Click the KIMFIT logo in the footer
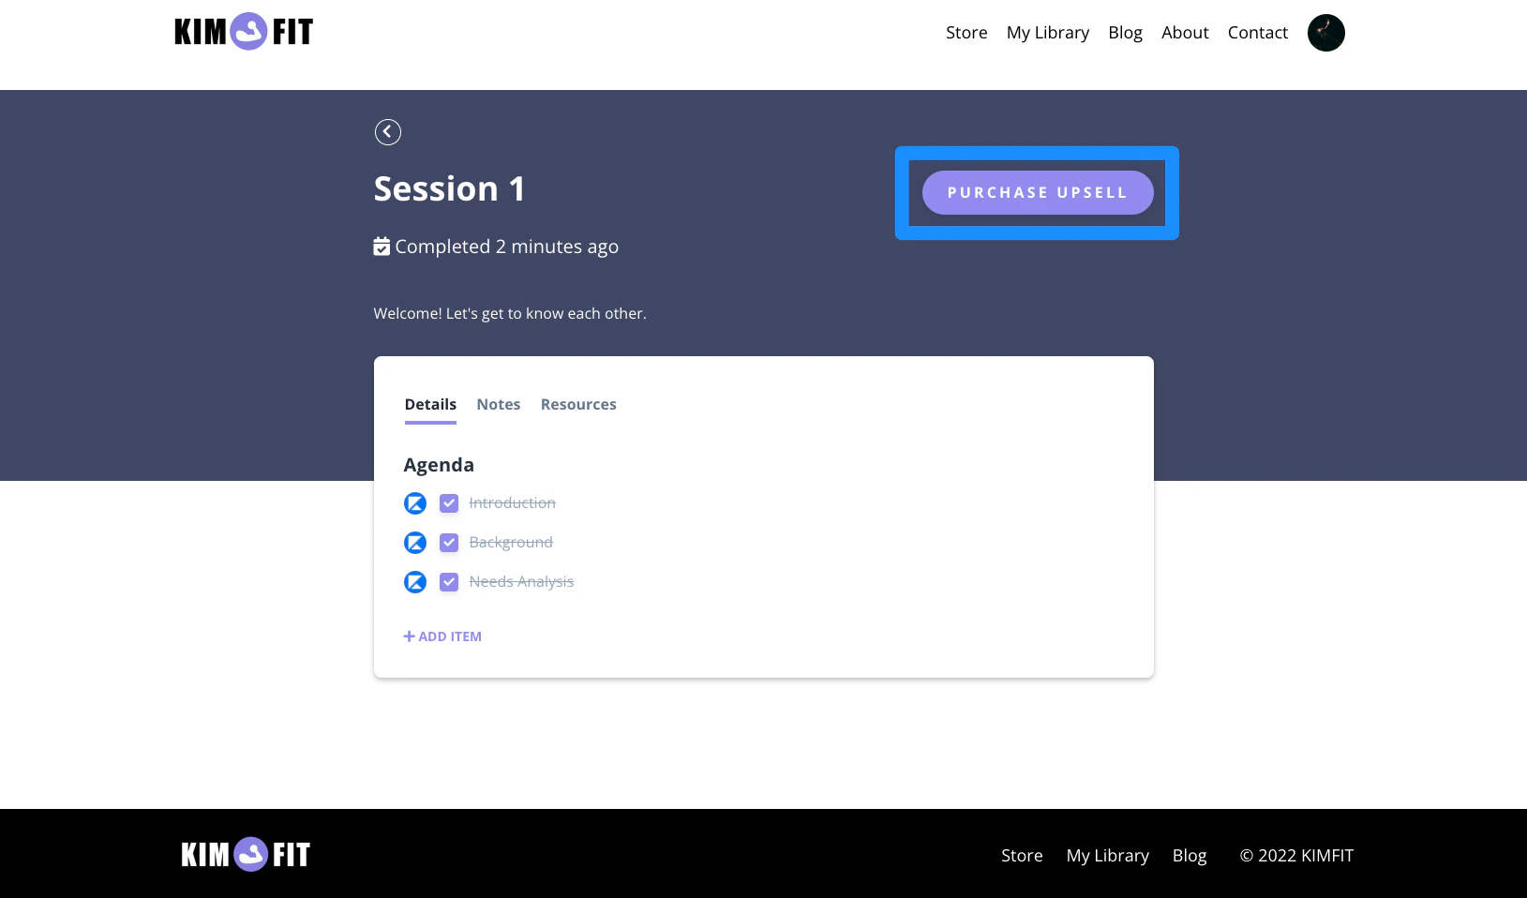 (x=245, y=854)
